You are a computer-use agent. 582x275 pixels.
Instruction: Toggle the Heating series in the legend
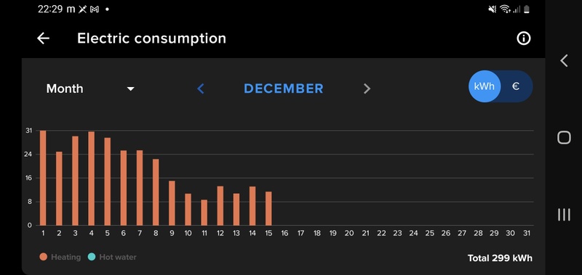coord(60,257)
